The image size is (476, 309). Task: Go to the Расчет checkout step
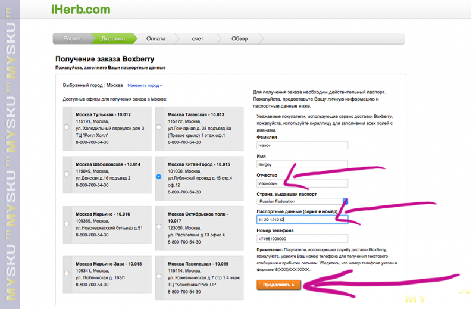72,39
